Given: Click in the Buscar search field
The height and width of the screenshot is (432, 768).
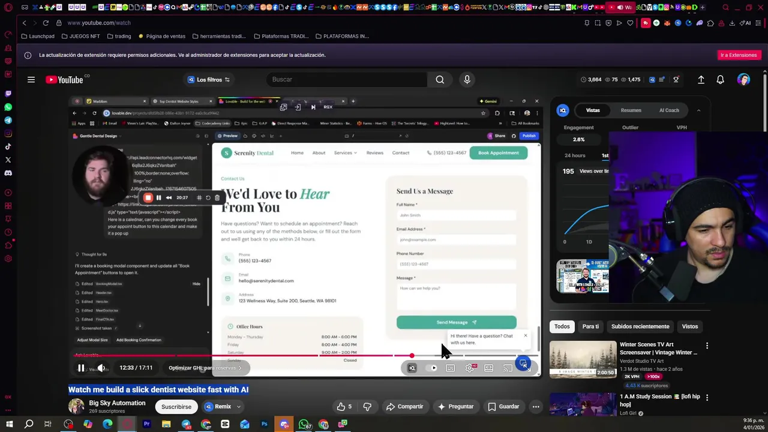Looking at the screenshot, I should [347, 79].
